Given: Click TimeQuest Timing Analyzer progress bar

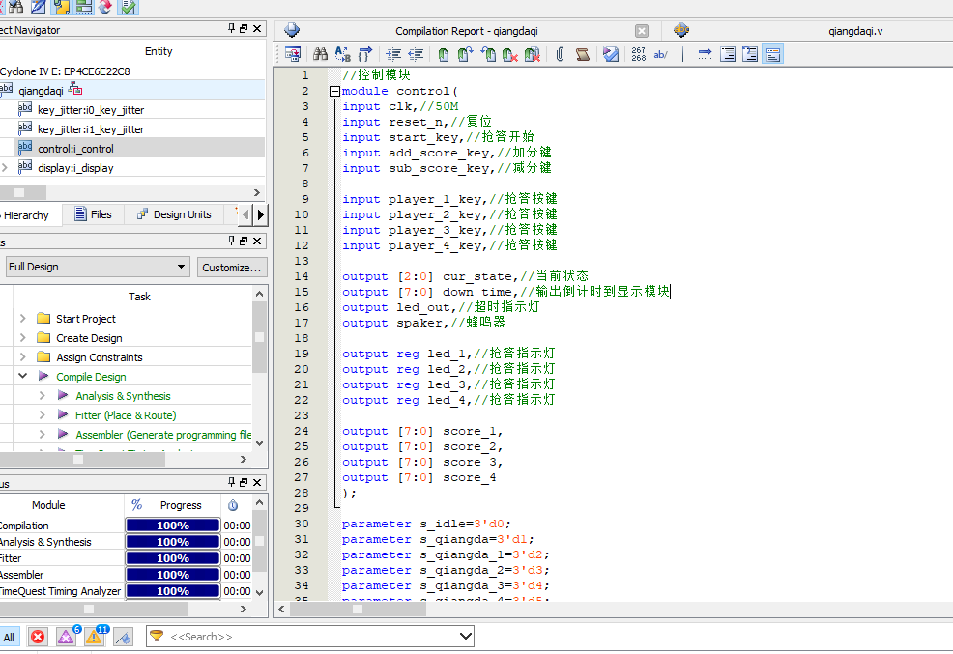Looking at the screenshot, I should 173,591.
